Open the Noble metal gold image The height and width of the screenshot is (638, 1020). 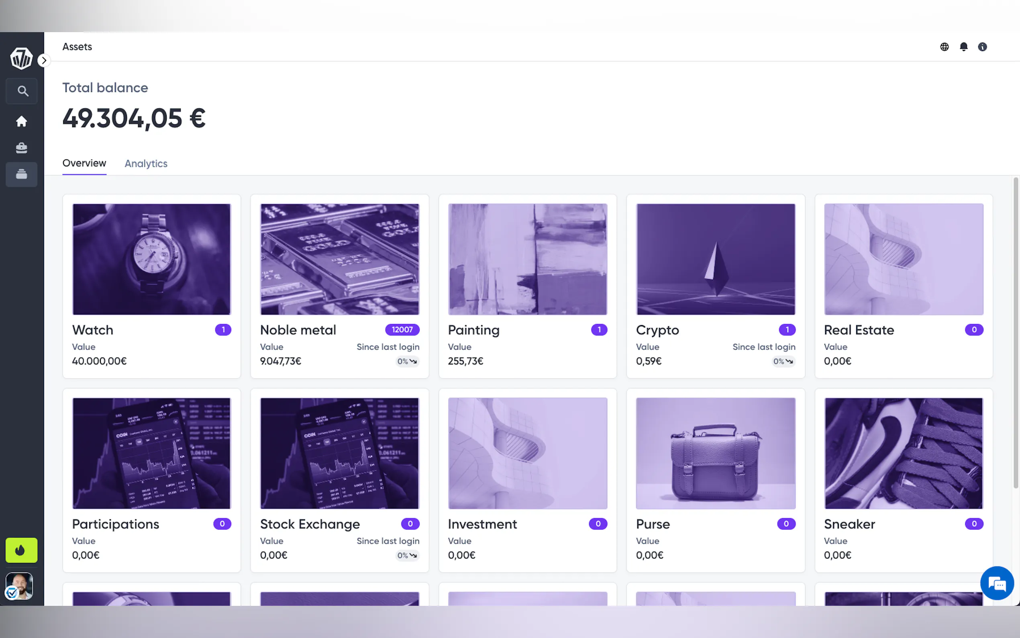(x=339, y=259)
